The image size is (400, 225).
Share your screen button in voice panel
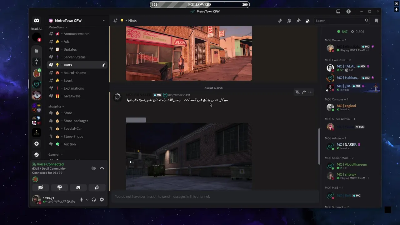pyautogui.click(x=59, y=187)
